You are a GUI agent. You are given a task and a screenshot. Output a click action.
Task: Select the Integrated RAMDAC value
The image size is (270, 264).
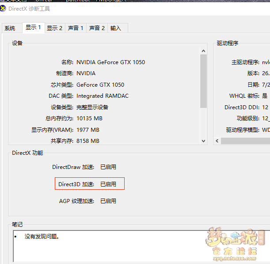point(103,96)
